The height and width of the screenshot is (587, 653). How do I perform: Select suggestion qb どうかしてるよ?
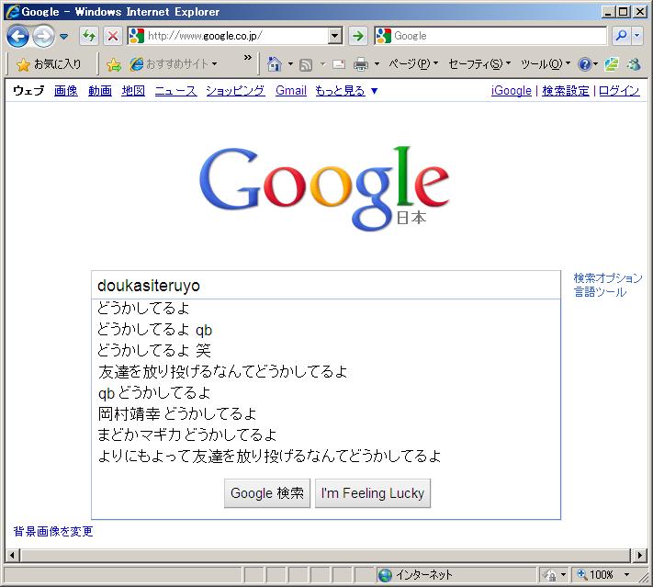point(326,393)
